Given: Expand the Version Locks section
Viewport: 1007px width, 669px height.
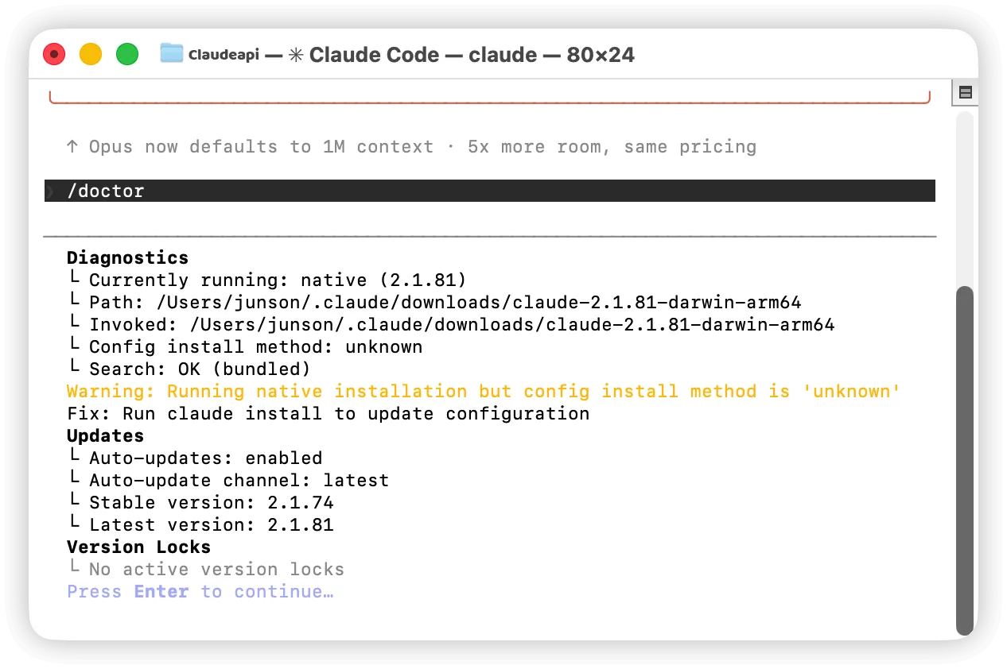Looking at the screenshot, I should [138, 547].
